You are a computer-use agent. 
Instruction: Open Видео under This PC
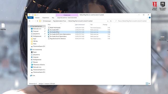tap(35, 52)
